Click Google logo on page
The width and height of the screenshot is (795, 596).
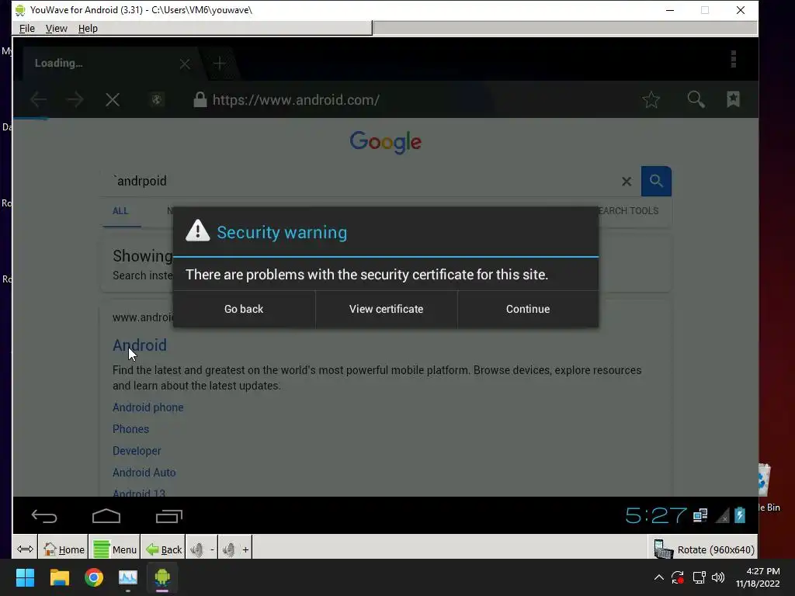[385, 142]
